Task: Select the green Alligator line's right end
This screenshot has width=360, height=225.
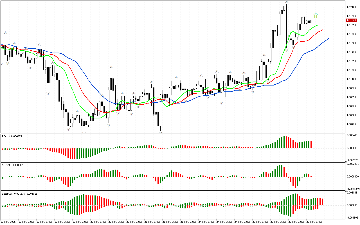Action: (x=318, y=25)
